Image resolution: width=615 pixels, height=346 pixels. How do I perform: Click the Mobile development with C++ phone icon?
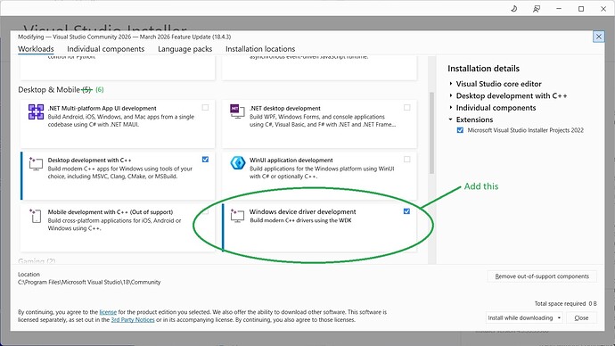tap(36, 216)
